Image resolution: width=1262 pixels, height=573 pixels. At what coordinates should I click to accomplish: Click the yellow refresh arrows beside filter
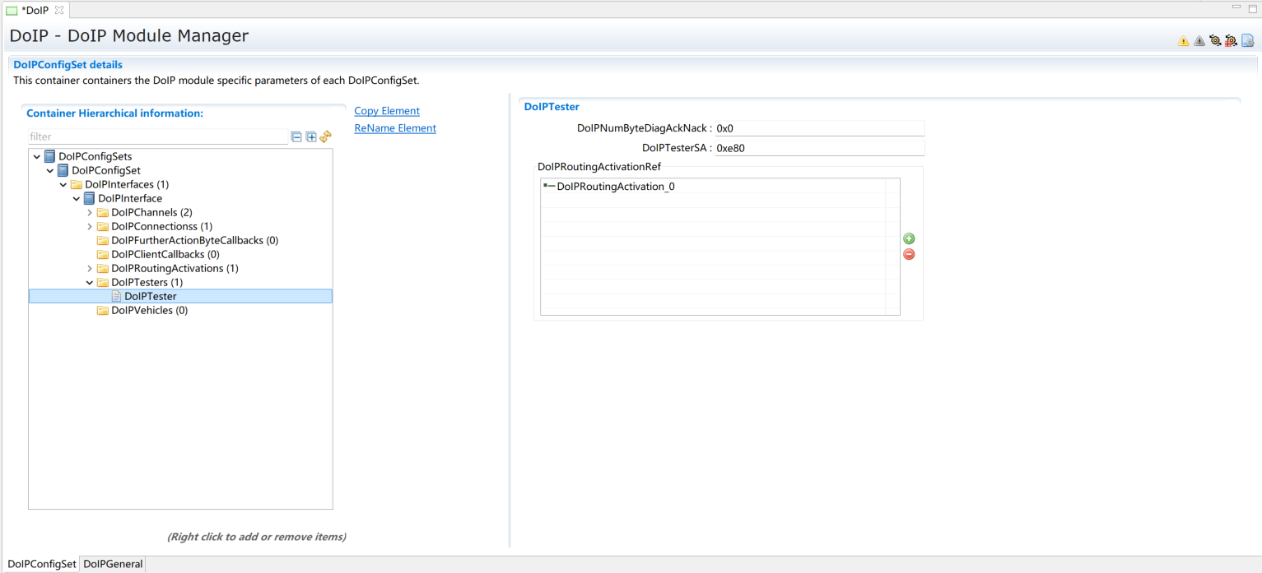[x=326, y=137]
